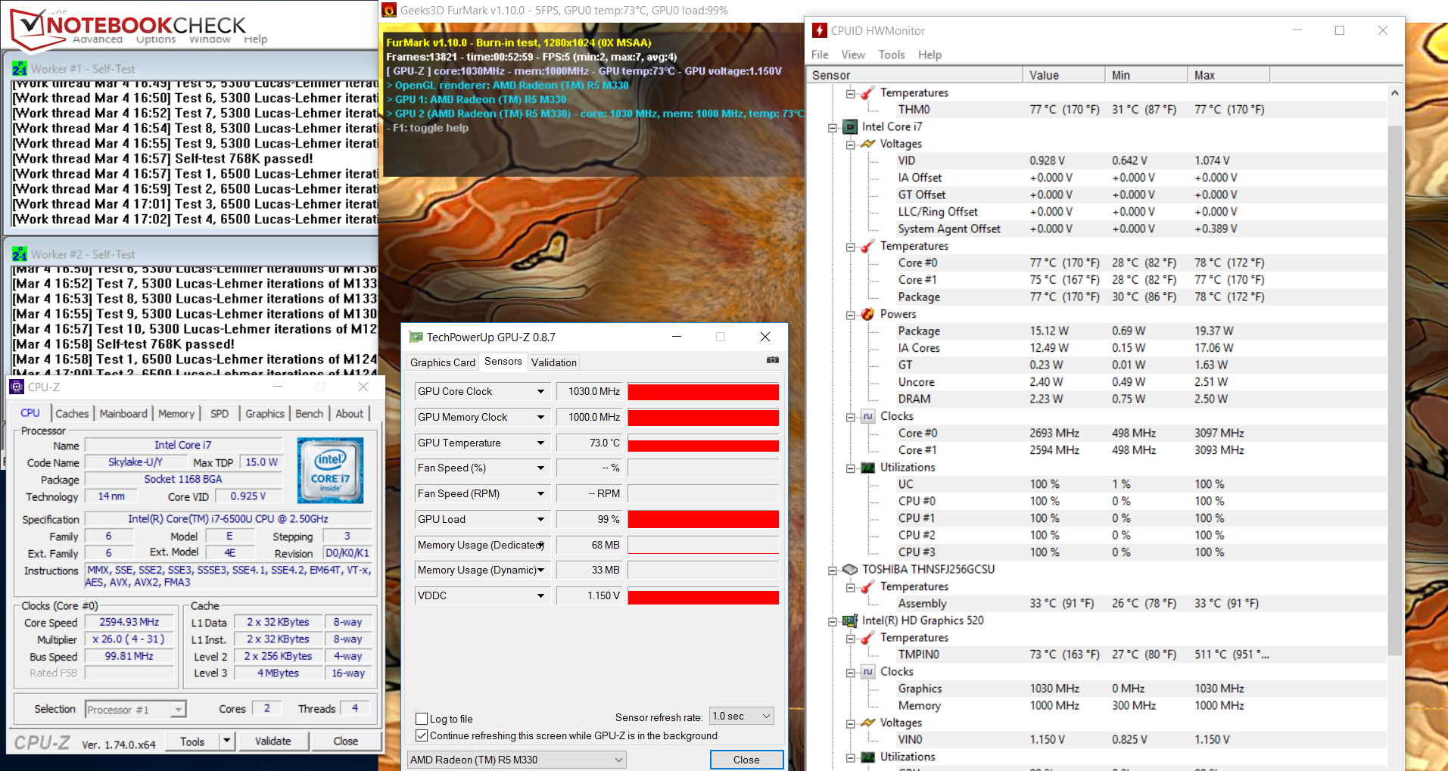Click the Temperatures thermometer icon above THM0
This screenshot has height=771, width=1448.
[x=868, y=92]
